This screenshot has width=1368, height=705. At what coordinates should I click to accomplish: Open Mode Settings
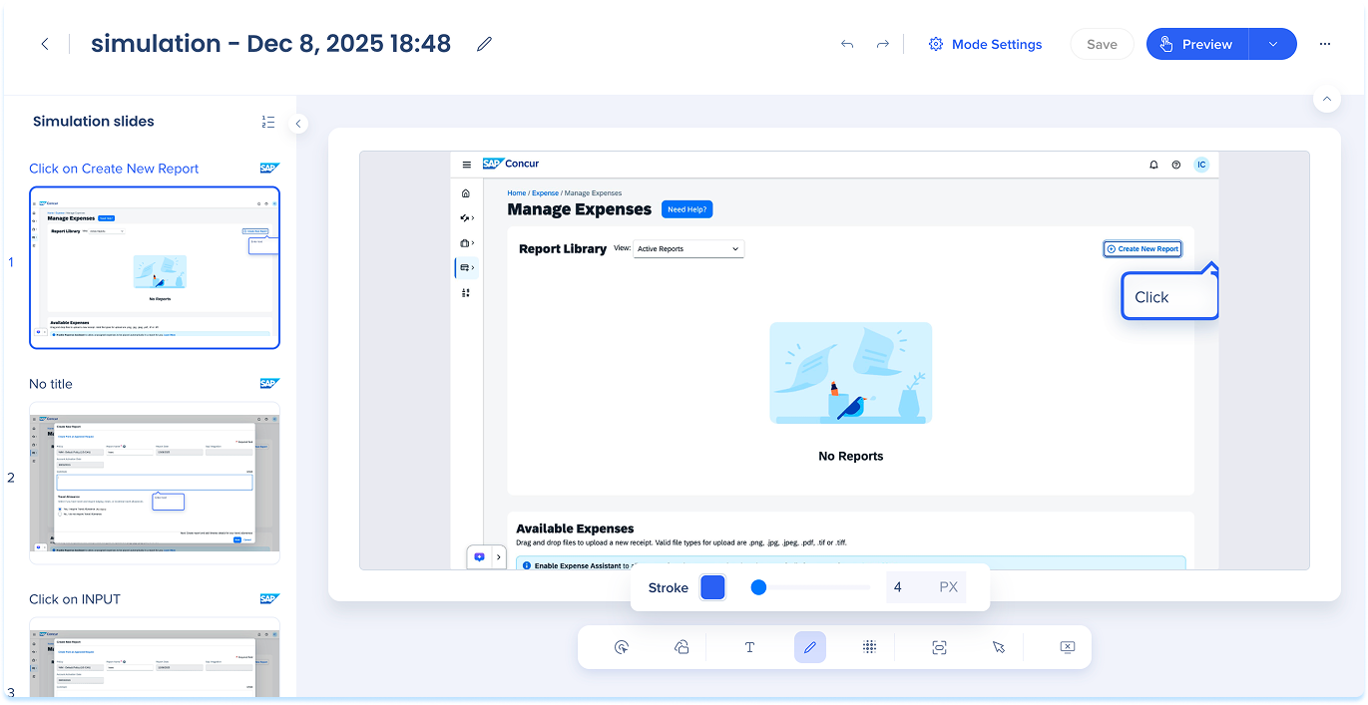pyautogui.click(x=985, y=44)
